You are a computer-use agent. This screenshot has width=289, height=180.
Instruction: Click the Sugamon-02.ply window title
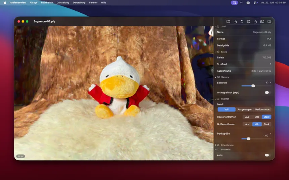[44, 21]
